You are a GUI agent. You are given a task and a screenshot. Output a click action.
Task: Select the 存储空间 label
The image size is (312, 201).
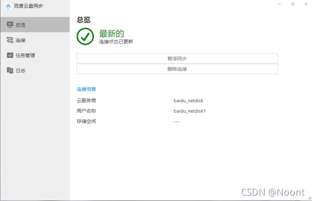[86, 121]
